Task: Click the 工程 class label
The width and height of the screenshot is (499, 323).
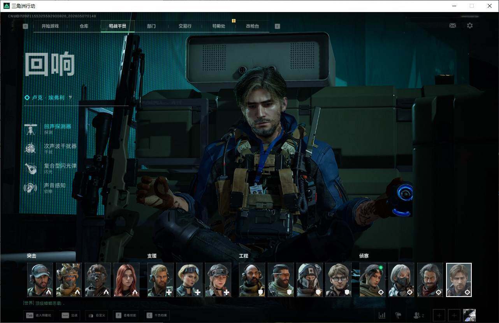Action: (244, 256)
